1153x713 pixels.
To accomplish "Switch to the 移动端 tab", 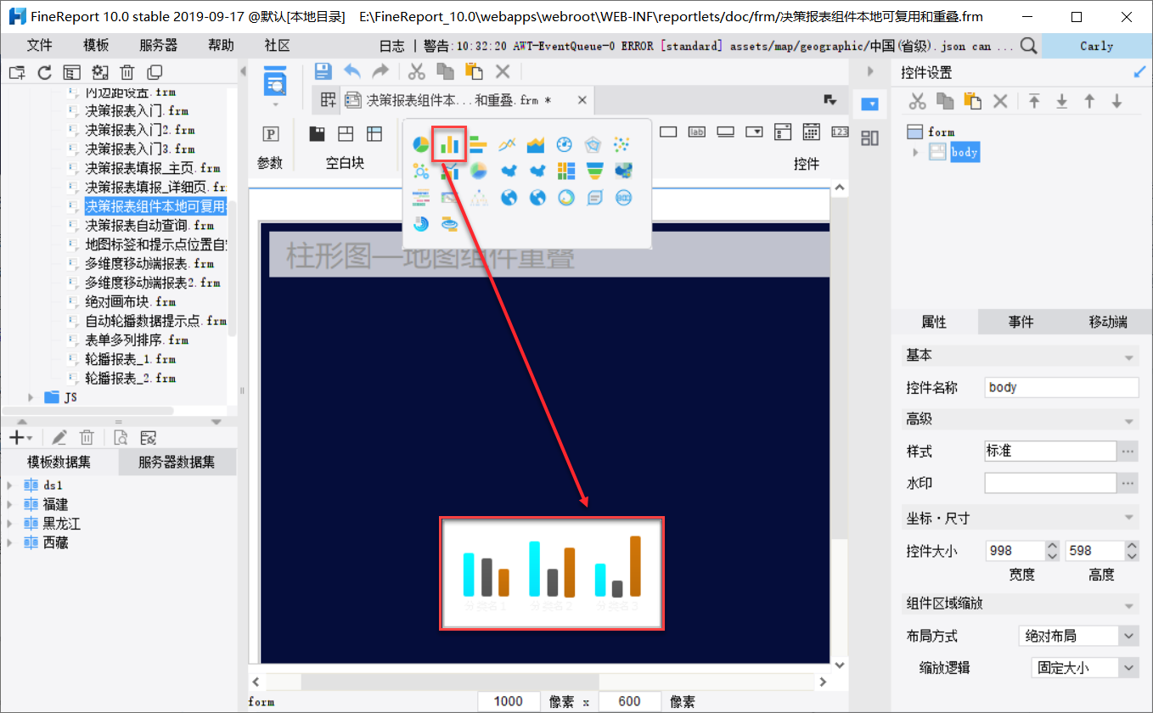I will click(x=1108, y=322).
